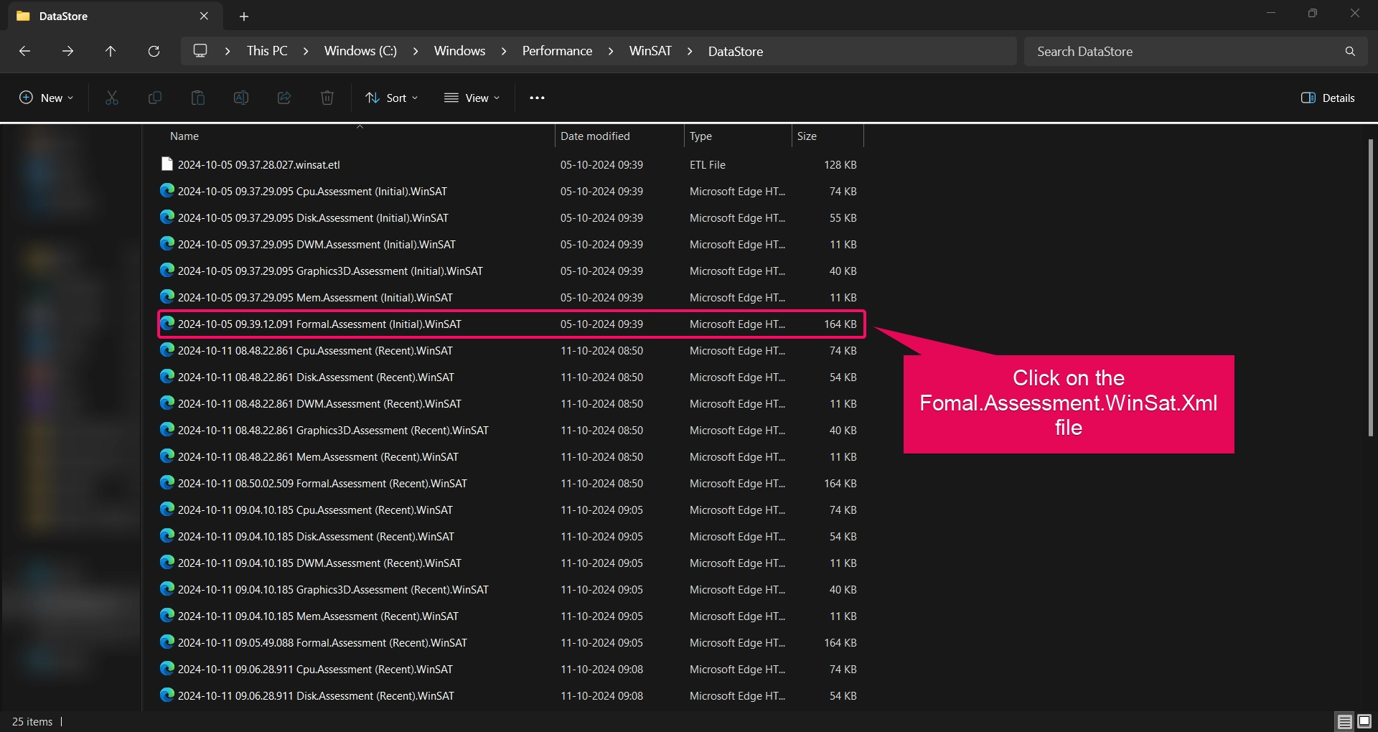Toggle the Details pane
Image resolution: width=1378 pixels, height=732 pixels.
click(x=1328, y=98)
